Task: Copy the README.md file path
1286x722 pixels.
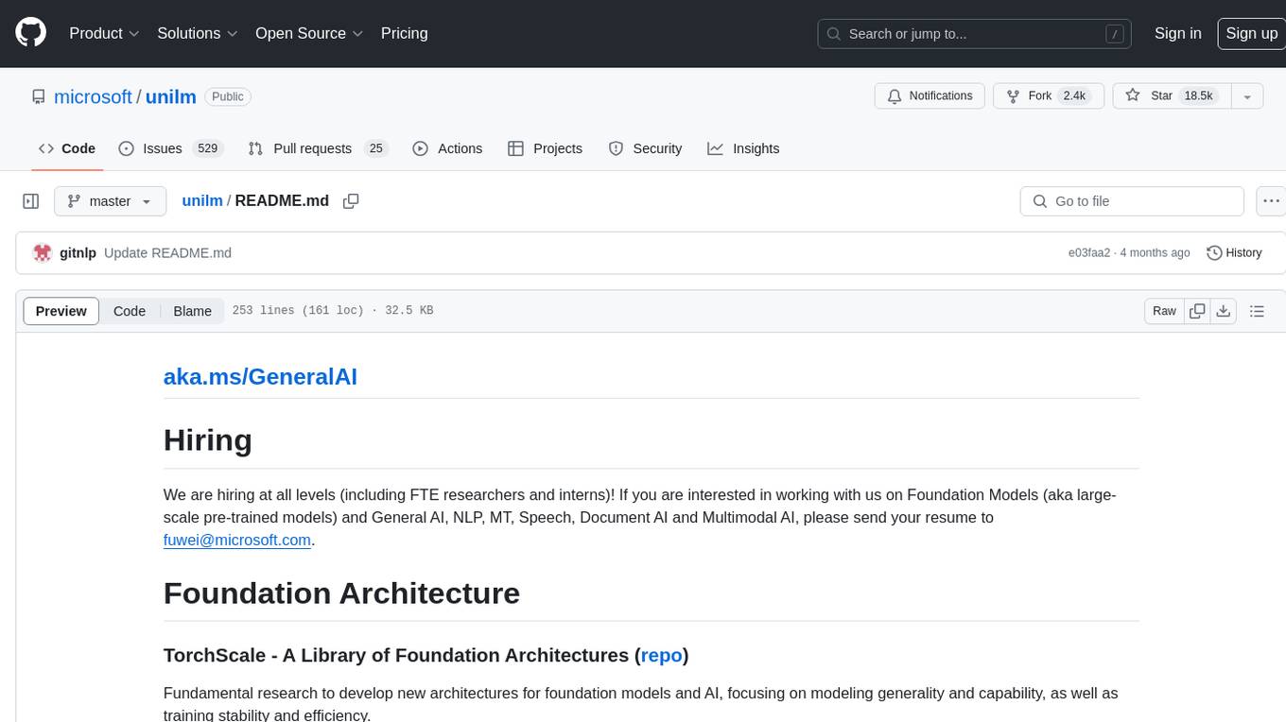Action: (351, 201)
